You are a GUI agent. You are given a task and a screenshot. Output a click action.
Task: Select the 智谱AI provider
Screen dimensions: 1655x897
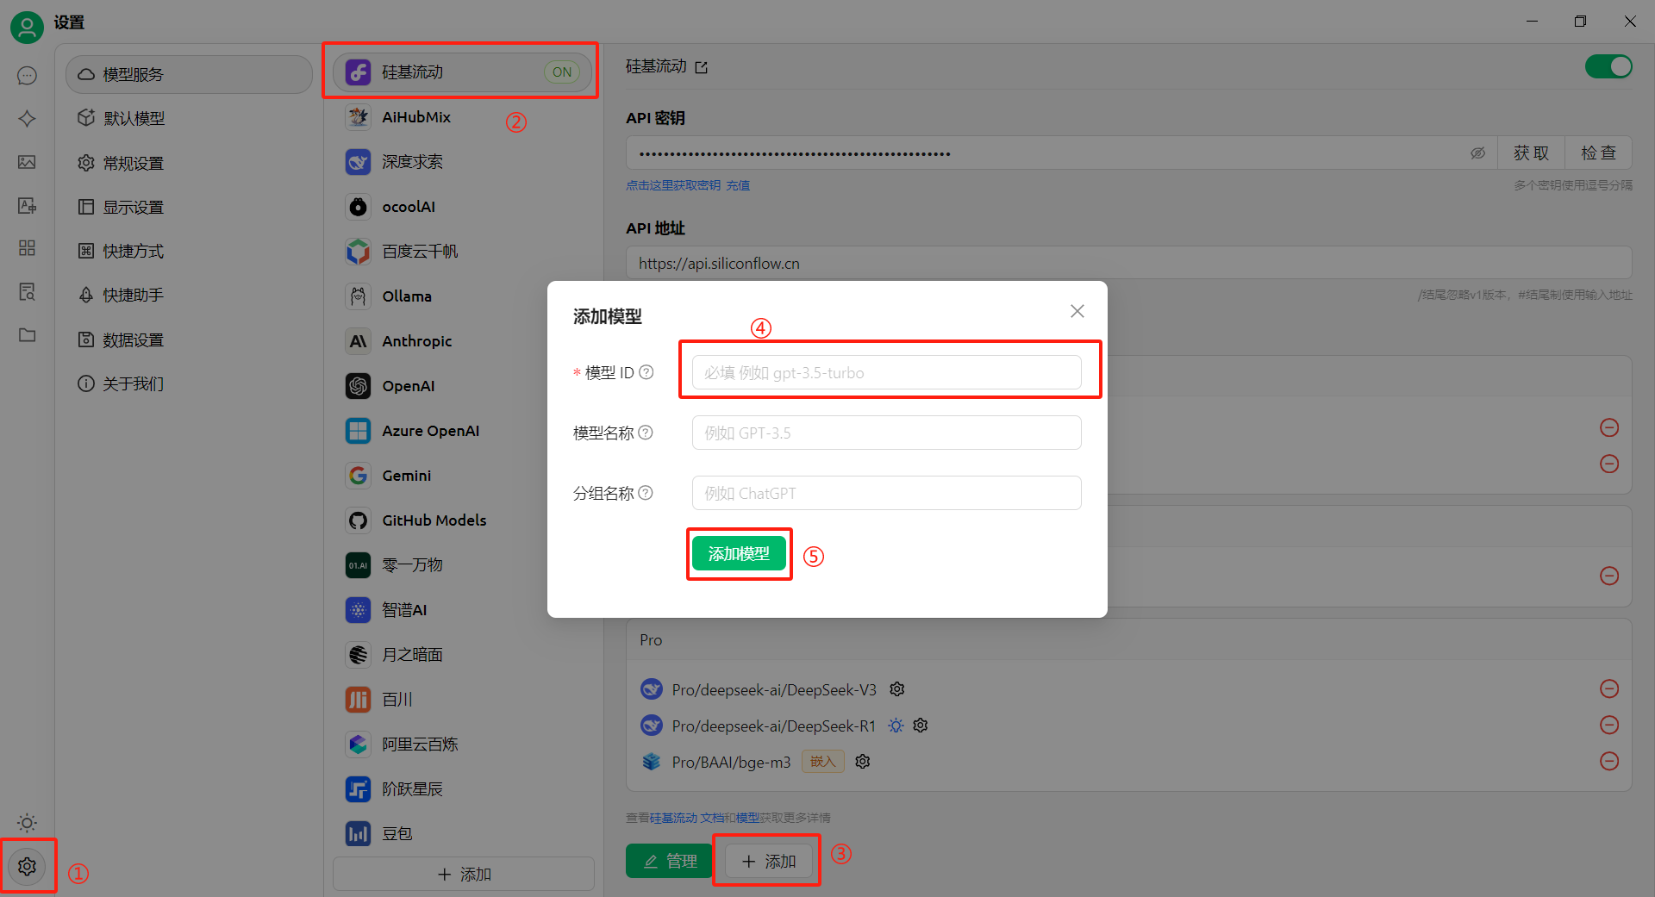(x=463, y=610)
